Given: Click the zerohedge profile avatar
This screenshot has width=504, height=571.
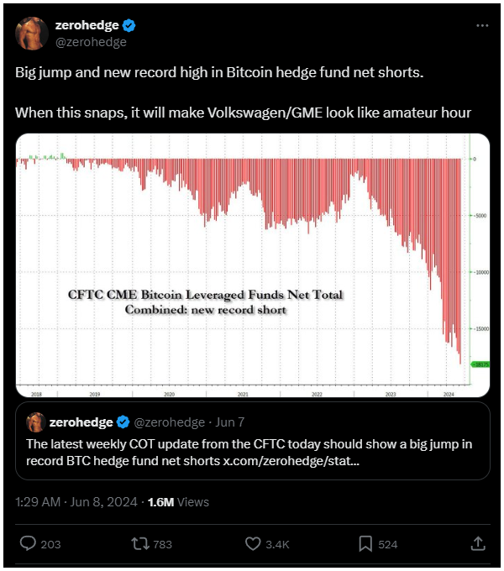Looking at the screenshot, I should (31, 33).
